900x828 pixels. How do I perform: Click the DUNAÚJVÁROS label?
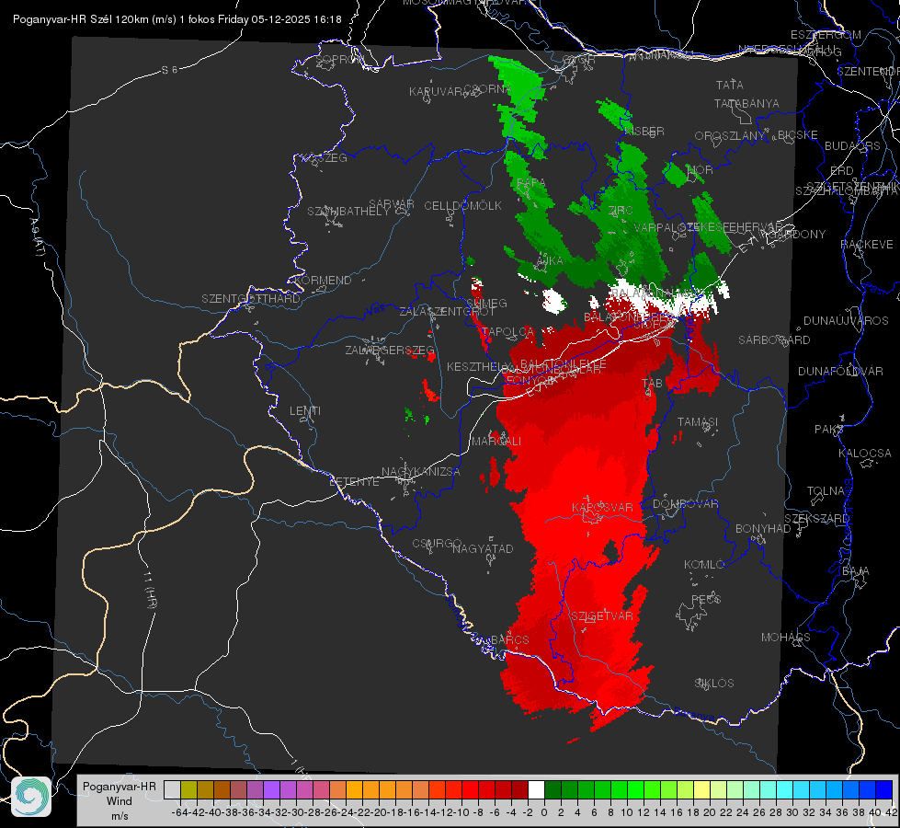(x=846, y=321)
